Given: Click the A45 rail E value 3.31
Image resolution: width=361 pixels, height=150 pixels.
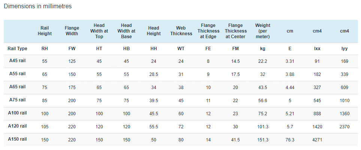Looking at the screenshot, I should pos(290,61).
